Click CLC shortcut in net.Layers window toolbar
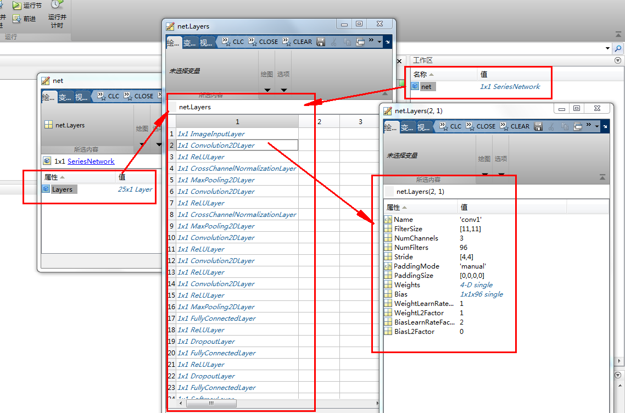 tap(233, 41)
